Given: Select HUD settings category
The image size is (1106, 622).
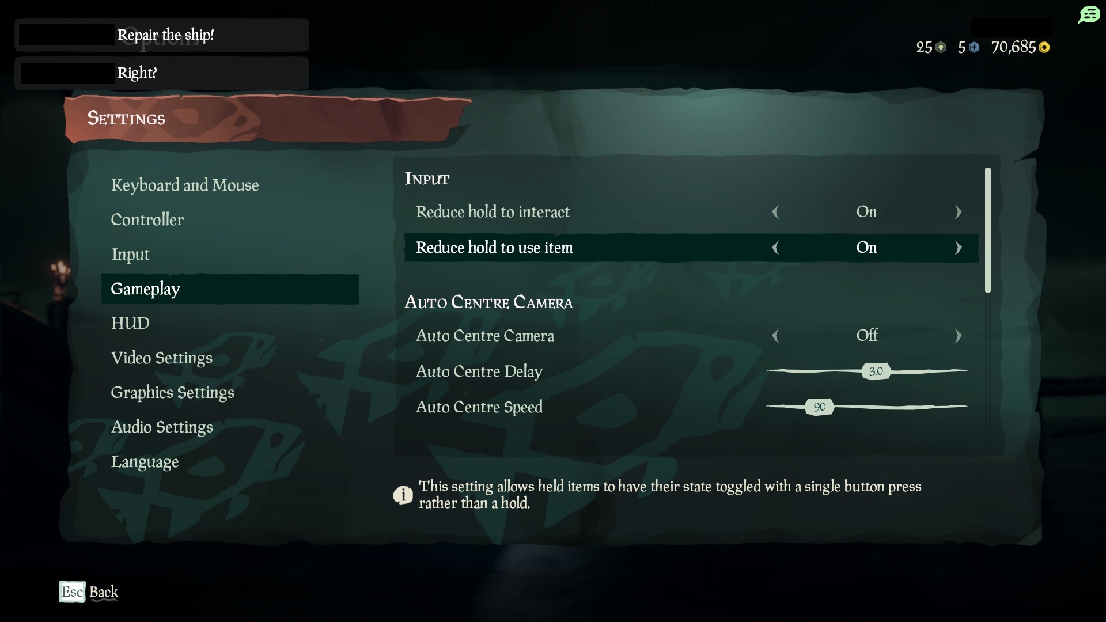Looking at the screenshot, I should [x=130, y=323].
